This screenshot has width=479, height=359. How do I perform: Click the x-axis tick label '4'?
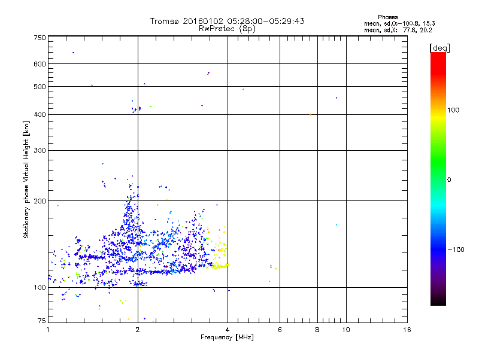pyautogui.click(x=228, y=330)
